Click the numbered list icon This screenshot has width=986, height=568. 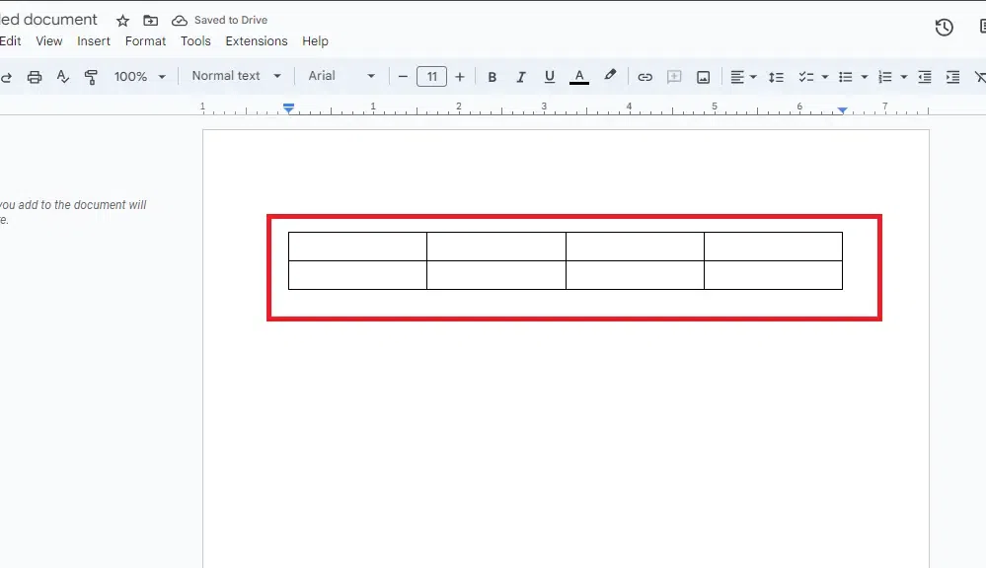click(884, 77)
